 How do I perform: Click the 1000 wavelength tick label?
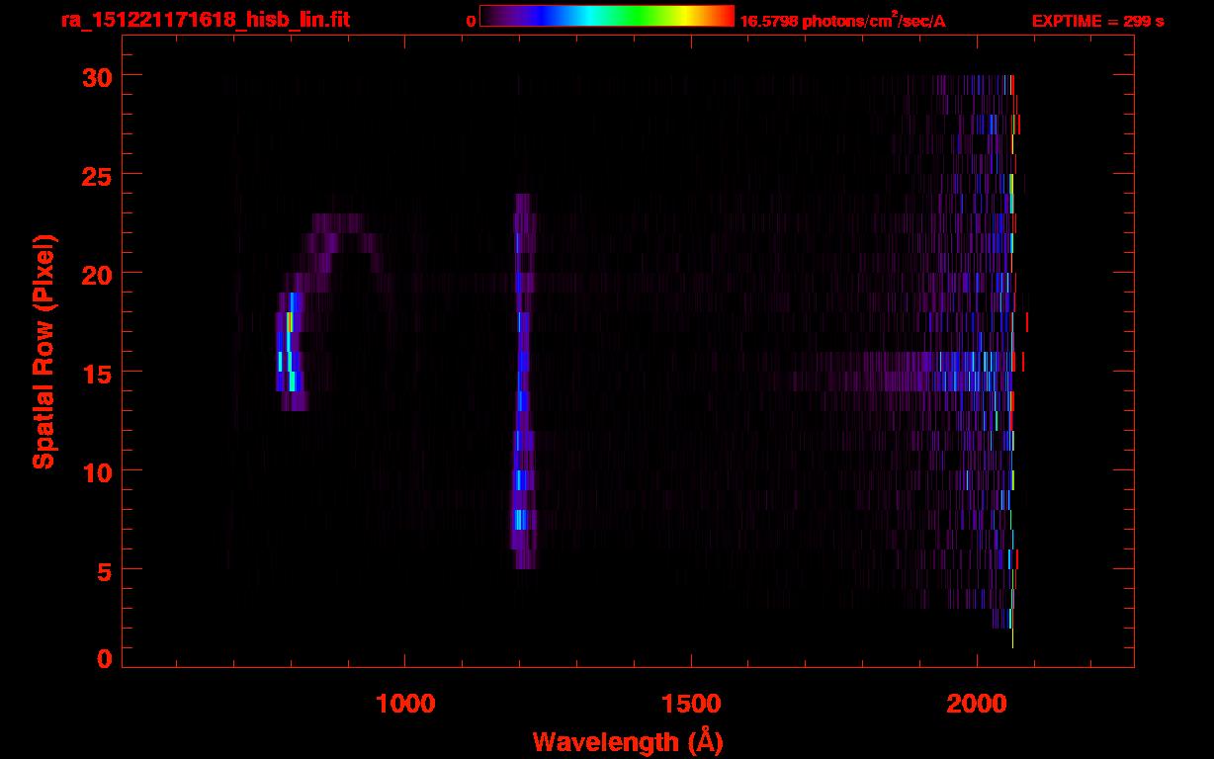pyautogui.click(x=405, y=703)
